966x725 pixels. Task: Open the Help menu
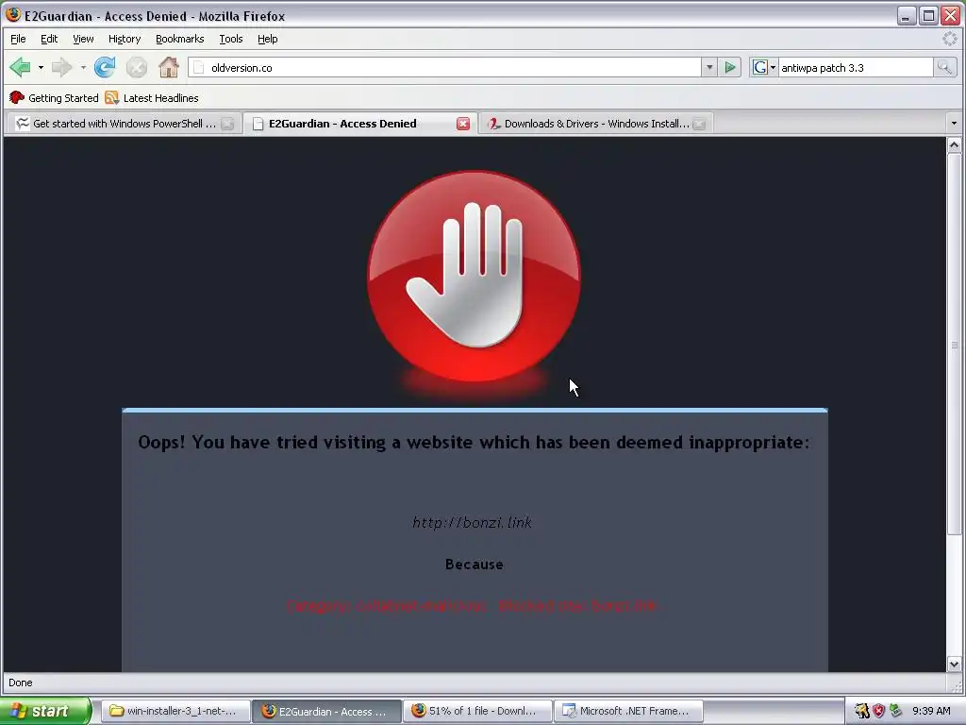pos(267,39)
